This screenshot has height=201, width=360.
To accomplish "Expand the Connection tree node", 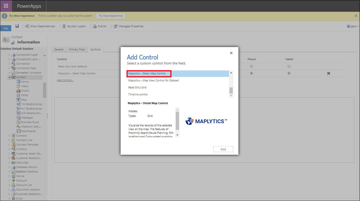I will (9, 64).
